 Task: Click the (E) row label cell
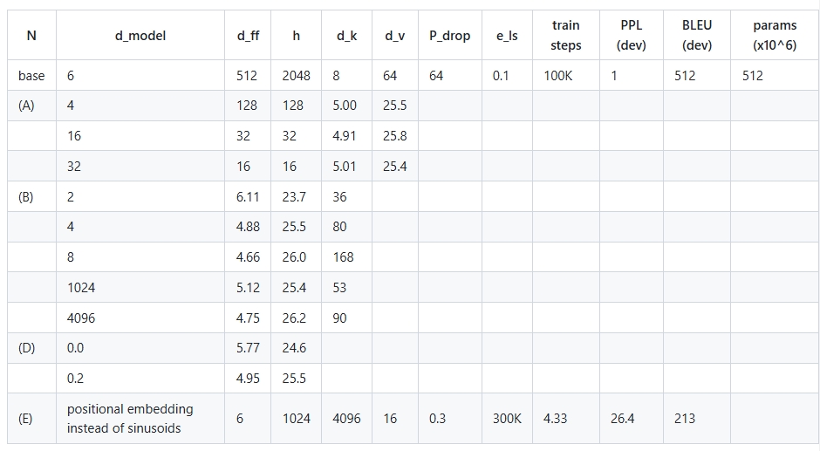click(32, 419)
